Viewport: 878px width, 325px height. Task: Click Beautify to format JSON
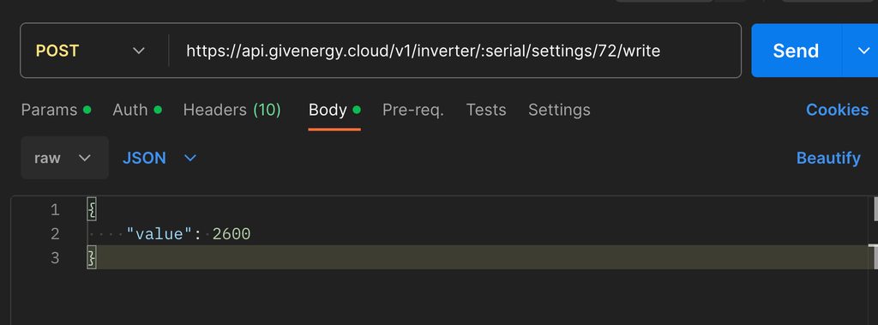pyautogui.click(x=828, y=158)
